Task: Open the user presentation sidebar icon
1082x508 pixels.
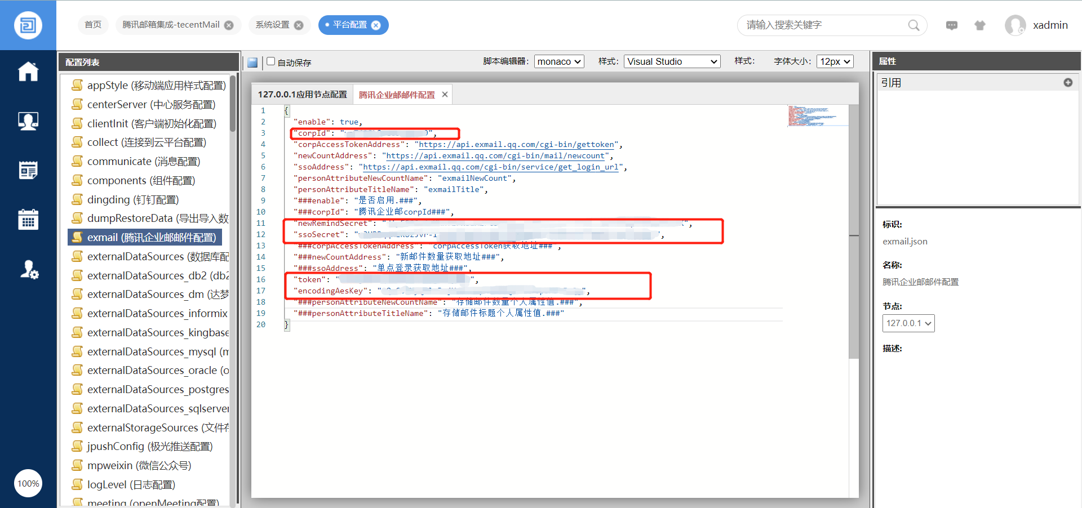Action: [28, 121]
